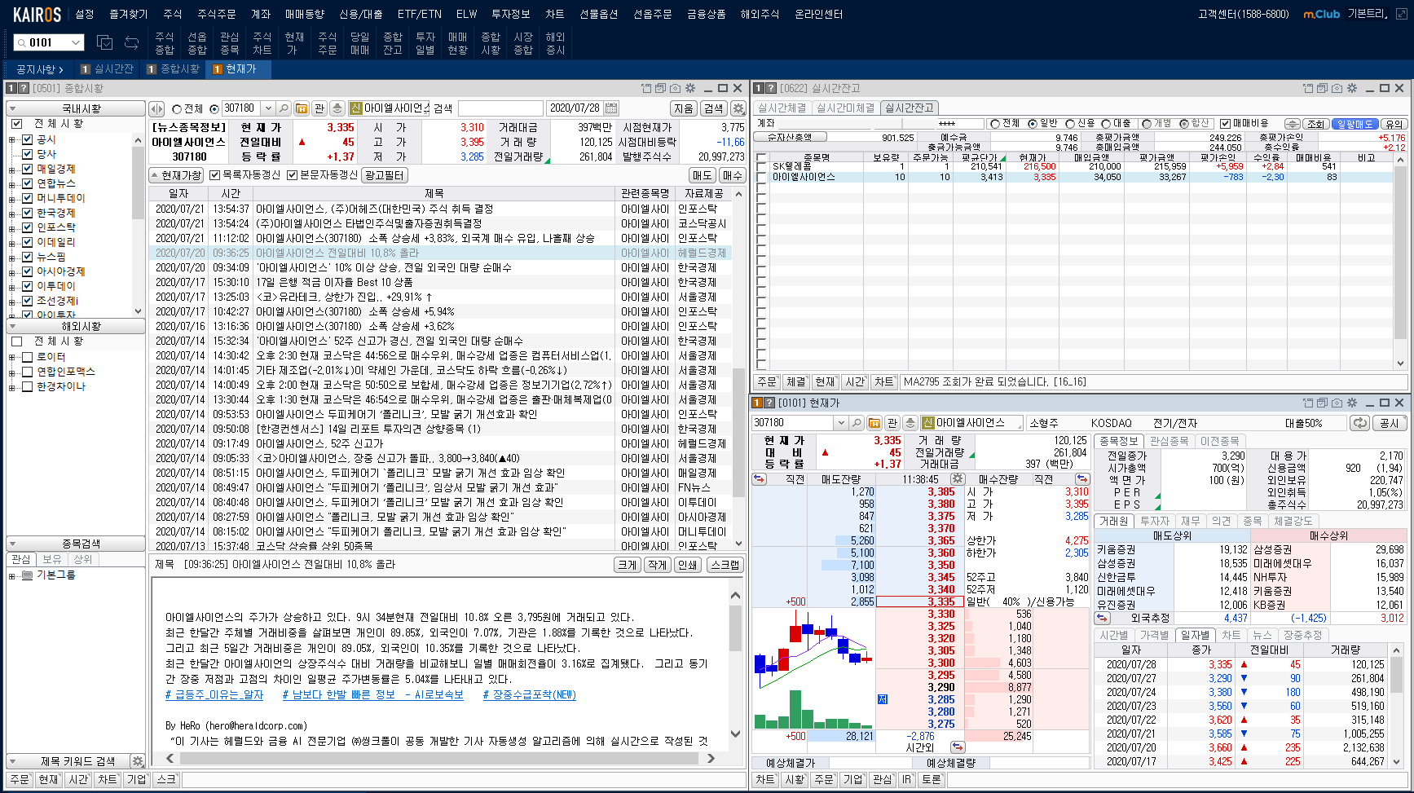The height and width of the screenshot is (793, 1414).
Task: Uncheck the 국내시황 전체시황 checkbox
Action: (16, 124)
